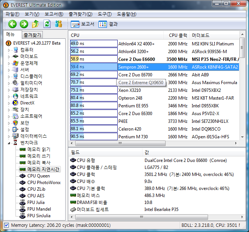249x232 pixels.
Task: Expand the 저장장치 tree node
Action: [x=9, y=90]
